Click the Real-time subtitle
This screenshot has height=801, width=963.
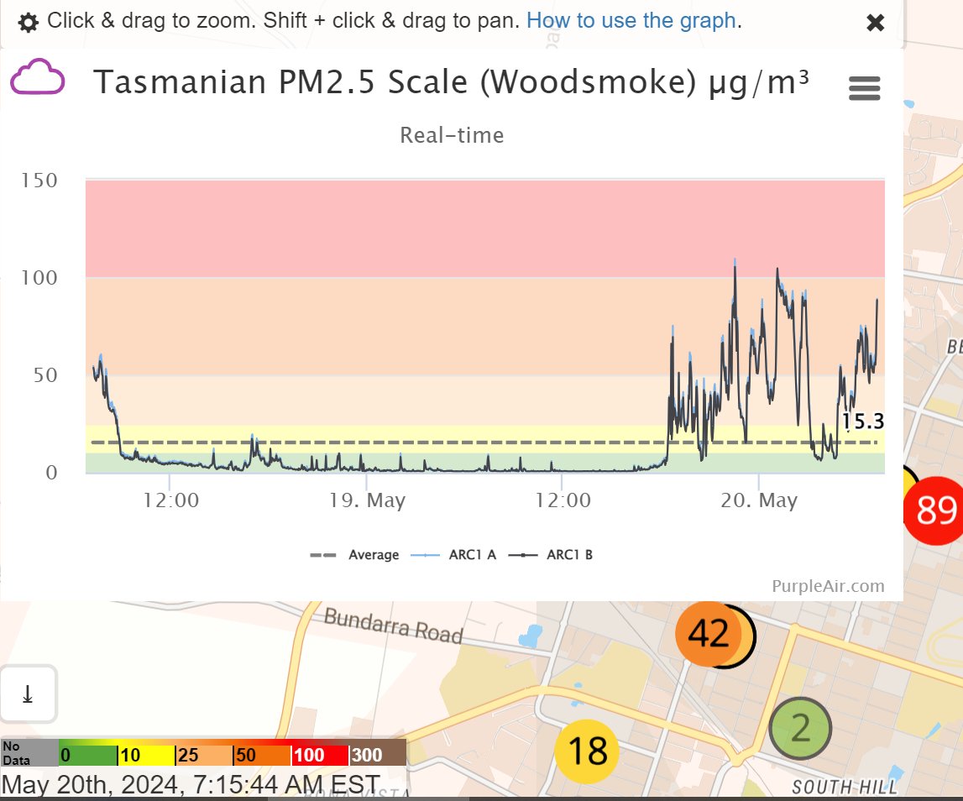(452, 135)
